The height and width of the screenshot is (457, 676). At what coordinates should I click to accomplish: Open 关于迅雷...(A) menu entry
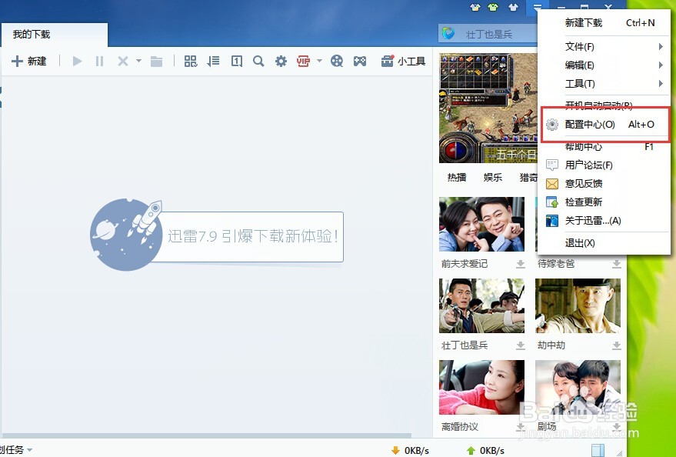(604, 221)
